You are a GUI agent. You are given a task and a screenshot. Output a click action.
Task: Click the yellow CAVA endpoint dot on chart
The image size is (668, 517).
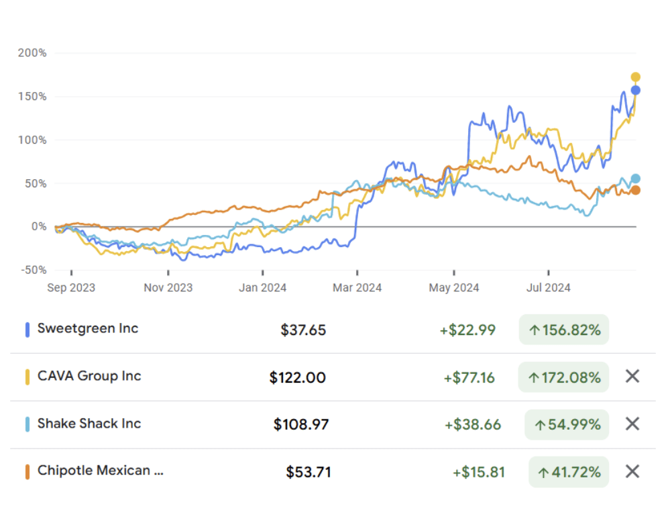635,77
